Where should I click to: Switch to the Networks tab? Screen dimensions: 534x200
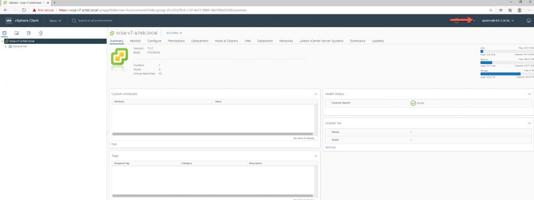pos(286,41)
